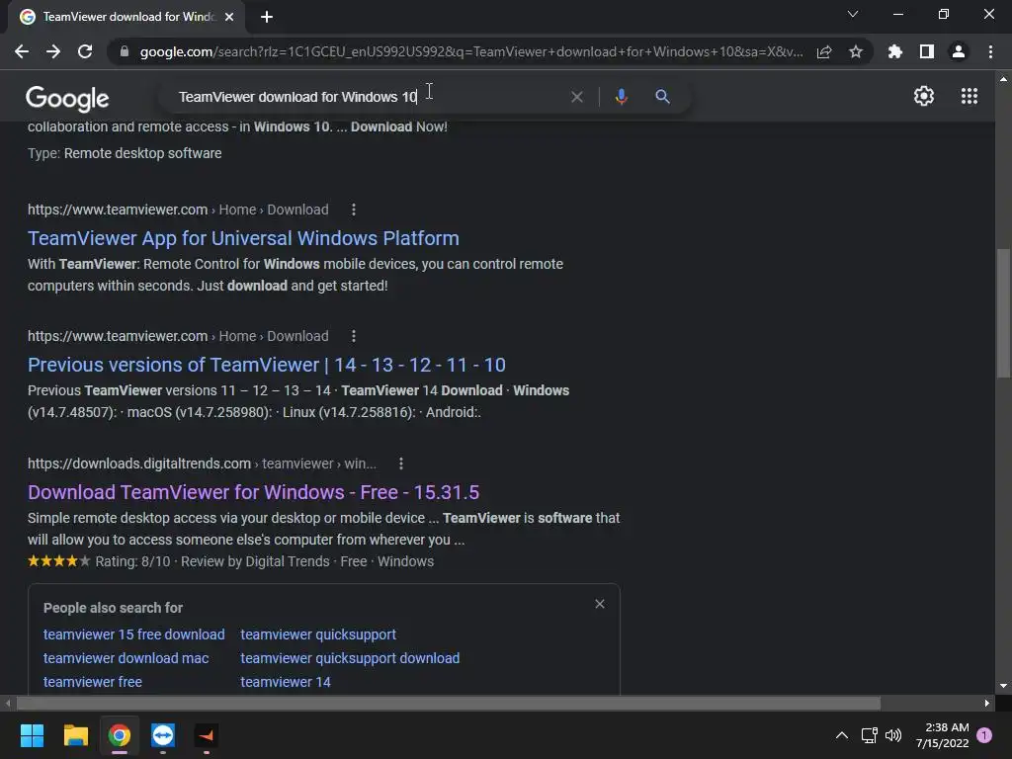Open Google quick settings gear
Viewport: 1012px width, 759px height.
coord(924,96)
